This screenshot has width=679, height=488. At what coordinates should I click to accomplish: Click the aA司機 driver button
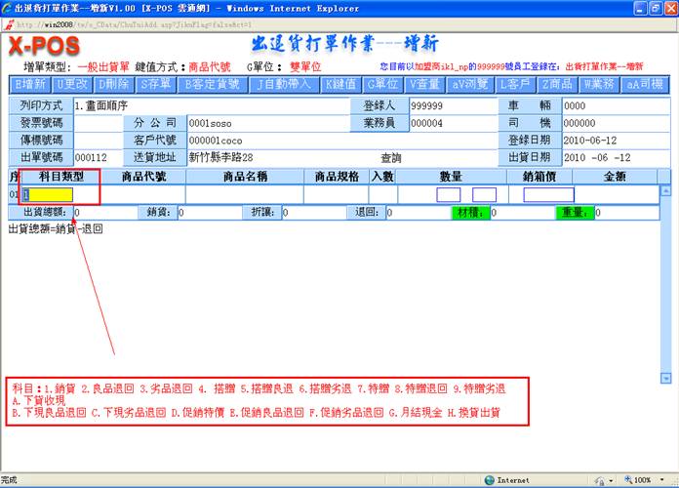[644, 84]
